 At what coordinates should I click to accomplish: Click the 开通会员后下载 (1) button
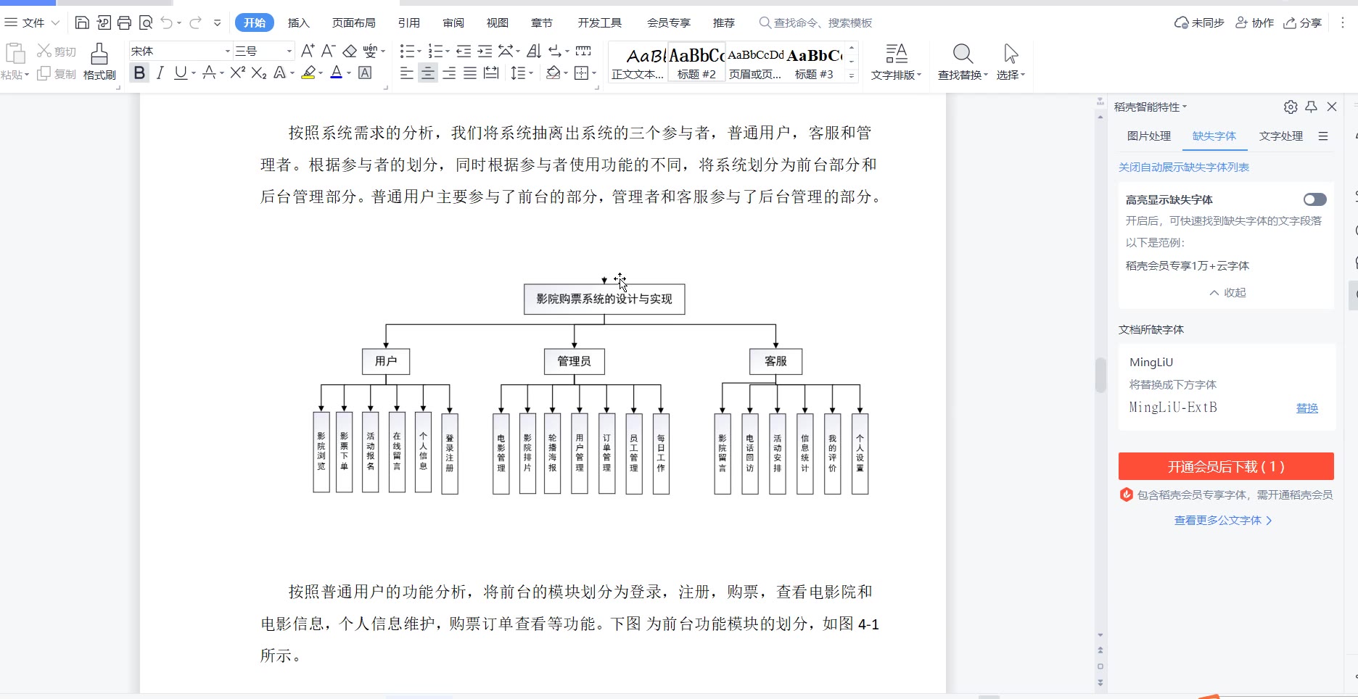point(1226,466)
